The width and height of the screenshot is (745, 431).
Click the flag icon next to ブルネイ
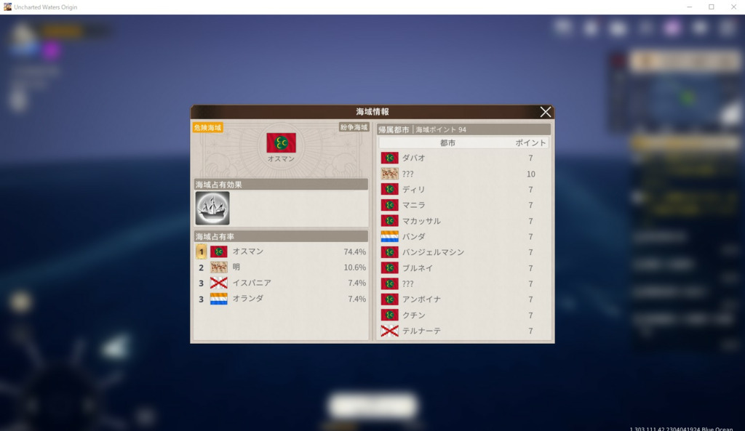pyautogui.click(x=390, y=267)
